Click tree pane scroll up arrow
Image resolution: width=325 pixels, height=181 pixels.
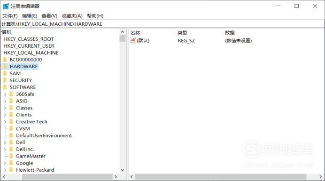coord(123,32)
